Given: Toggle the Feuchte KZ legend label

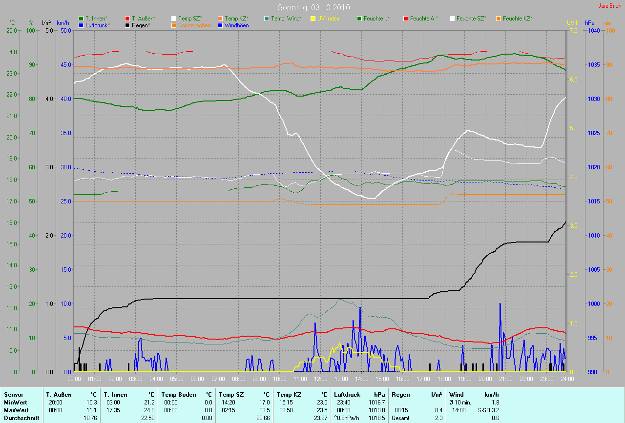Looking at the screenshot, I should pyautogui.click(x=519, y=19).
